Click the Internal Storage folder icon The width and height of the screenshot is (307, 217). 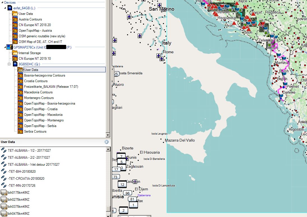point(15,53)
